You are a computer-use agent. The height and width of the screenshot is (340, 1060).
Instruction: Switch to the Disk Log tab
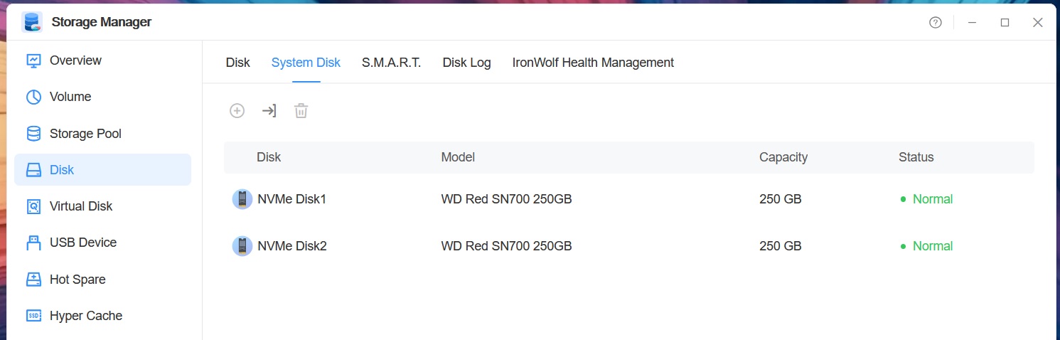[x=467, y=63]
